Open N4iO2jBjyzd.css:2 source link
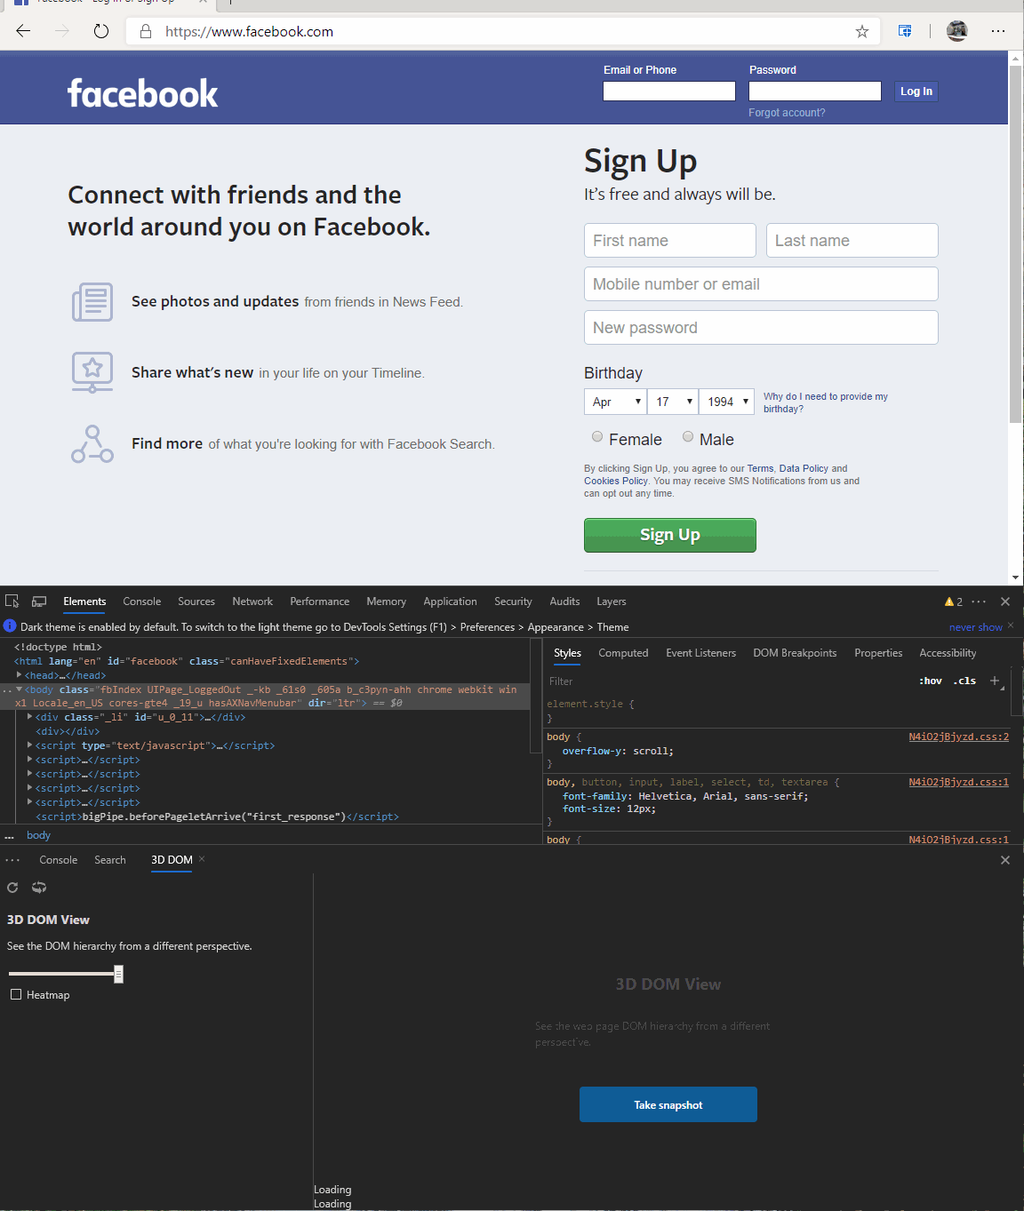This screenshot has width=1024, height=1211. pyautogui.click(x=958, y=737)
